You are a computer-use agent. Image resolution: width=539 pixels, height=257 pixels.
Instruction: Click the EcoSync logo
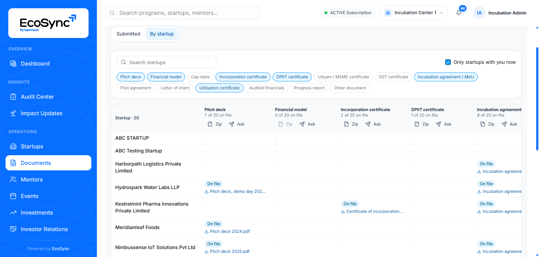[48, 23]
